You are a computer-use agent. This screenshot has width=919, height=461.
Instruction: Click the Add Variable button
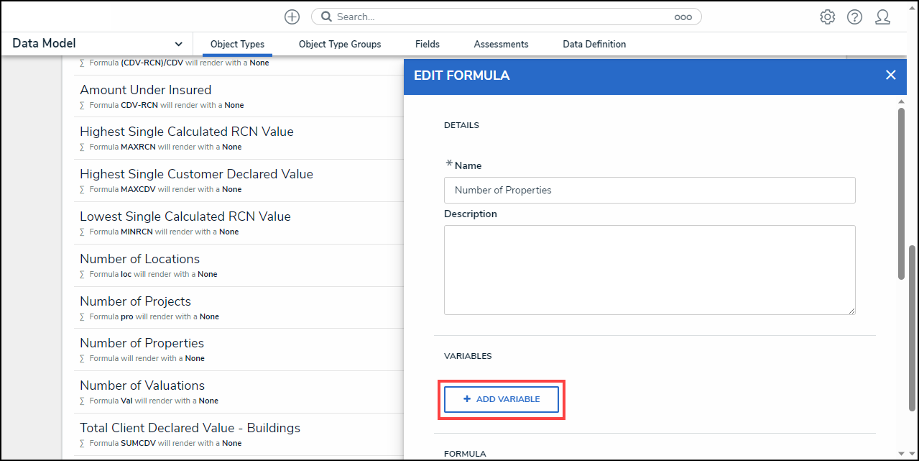tap(502, 399)
